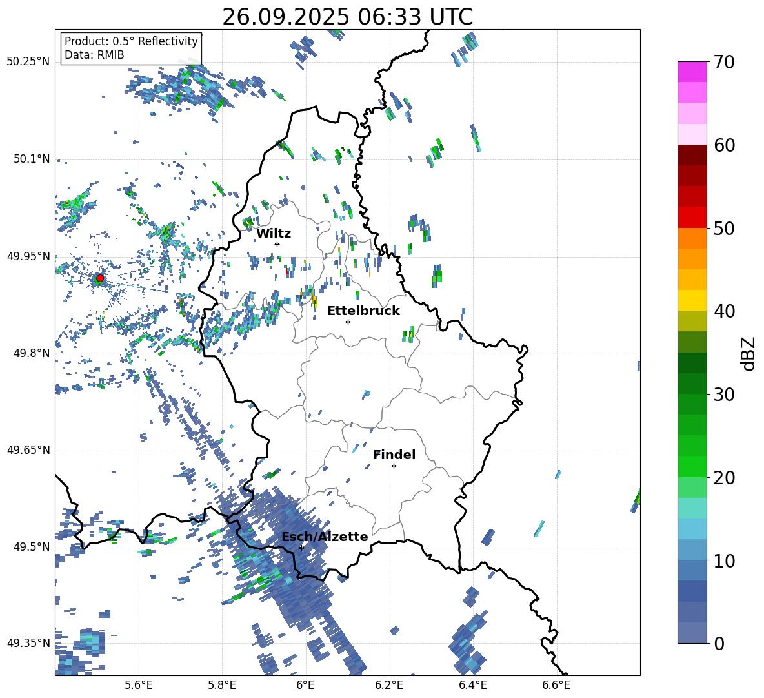Click the 5.6°E longitude label
Viewport: 764px width, 698px height.
[139, 685]
